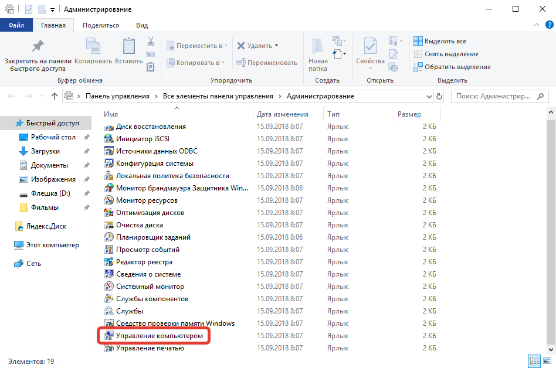Screen dimensions: 556x368
Task: Click the Переименовать (Rename) button
Action: tap(267, 63)
